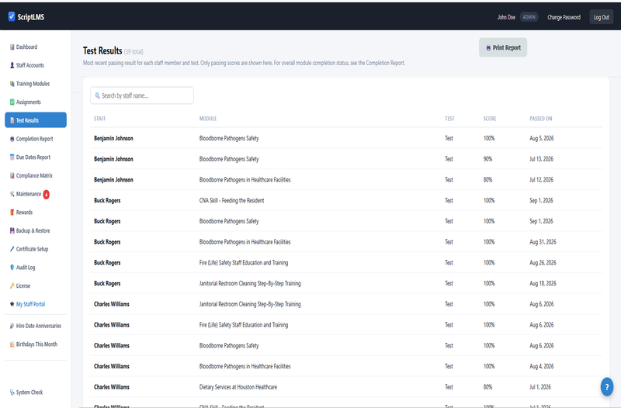
Task: Select Assignments in the sidebar
Action: point(36,102)
